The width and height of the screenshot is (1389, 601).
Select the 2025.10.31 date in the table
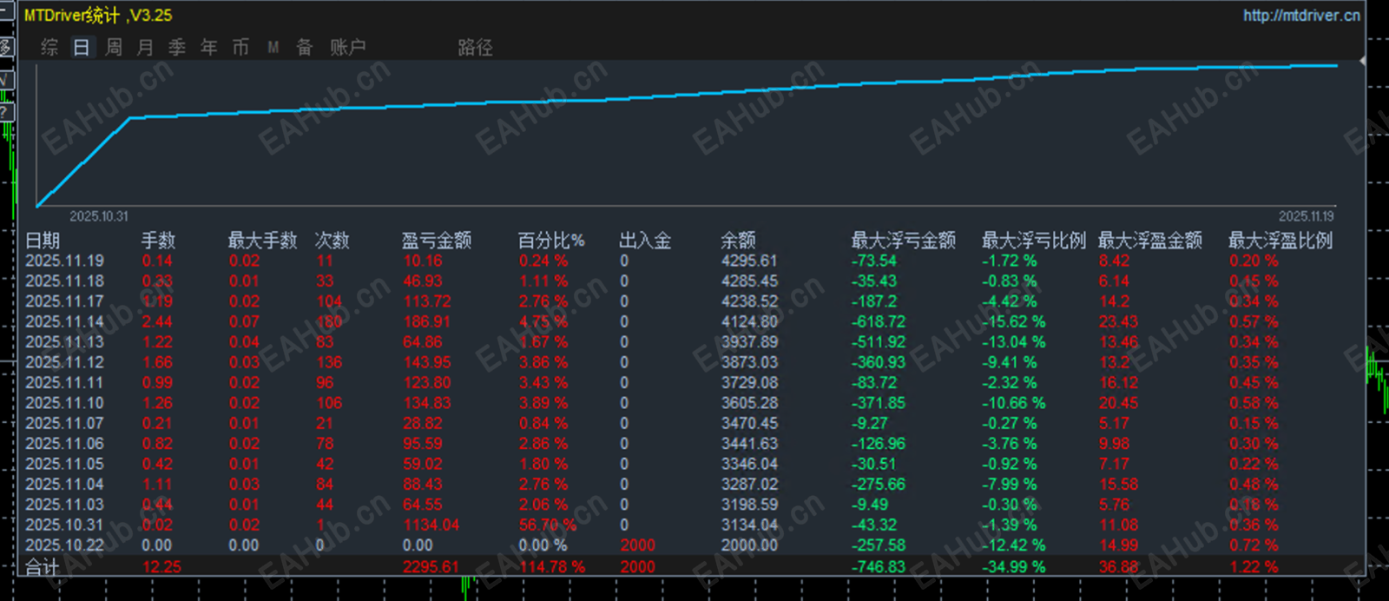tap(64, 525)
